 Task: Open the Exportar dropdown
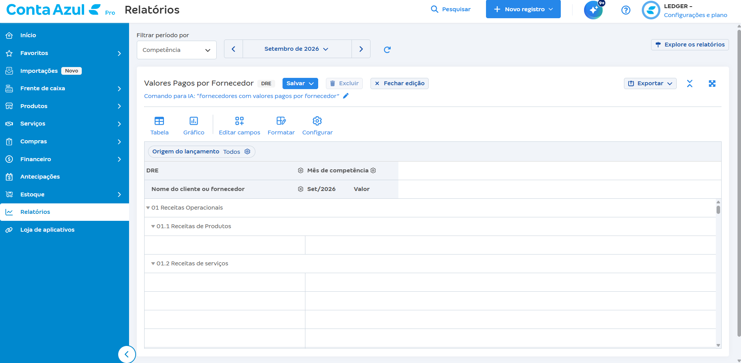click(x=650, y=83)
